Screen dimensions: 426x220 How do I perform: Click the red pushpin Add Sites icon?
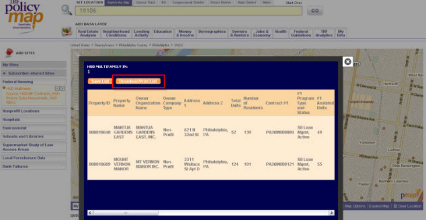[x=9, y=52]
